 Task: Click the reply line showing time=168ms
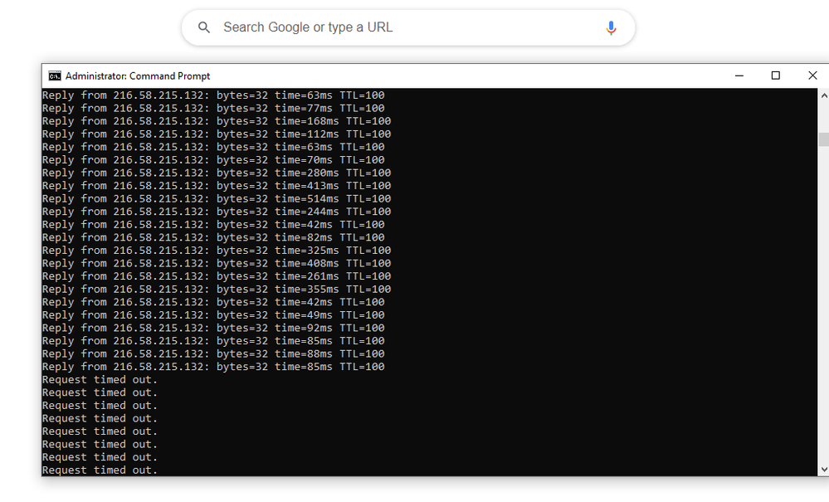pos(216,121)
